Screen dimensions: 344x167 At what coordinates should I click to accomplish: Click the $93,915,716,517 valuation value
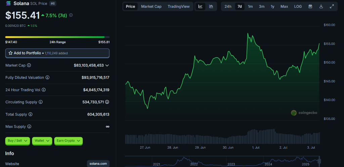click(95, 78)
